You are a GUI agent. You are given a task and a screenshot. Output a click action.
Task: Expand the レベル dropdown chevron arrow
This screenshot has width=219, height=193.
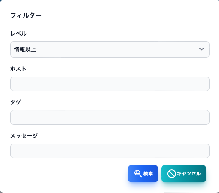201,49
